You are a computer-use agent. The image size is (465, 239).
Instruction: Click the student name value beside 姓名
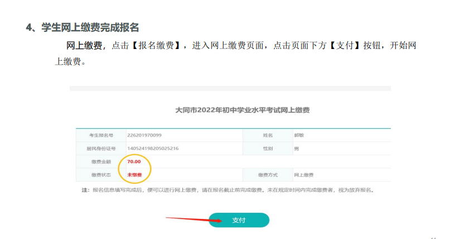[299, 135]
